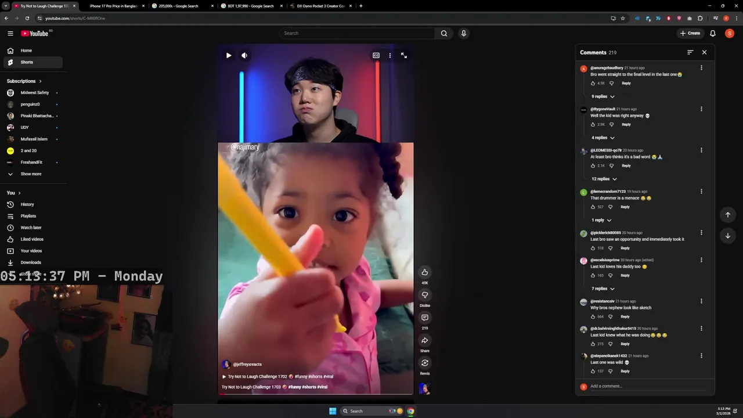Image resolution: width=743 pixels, height=418 pixels.
Task: Play the paused Short
Action: click(229, 56)
